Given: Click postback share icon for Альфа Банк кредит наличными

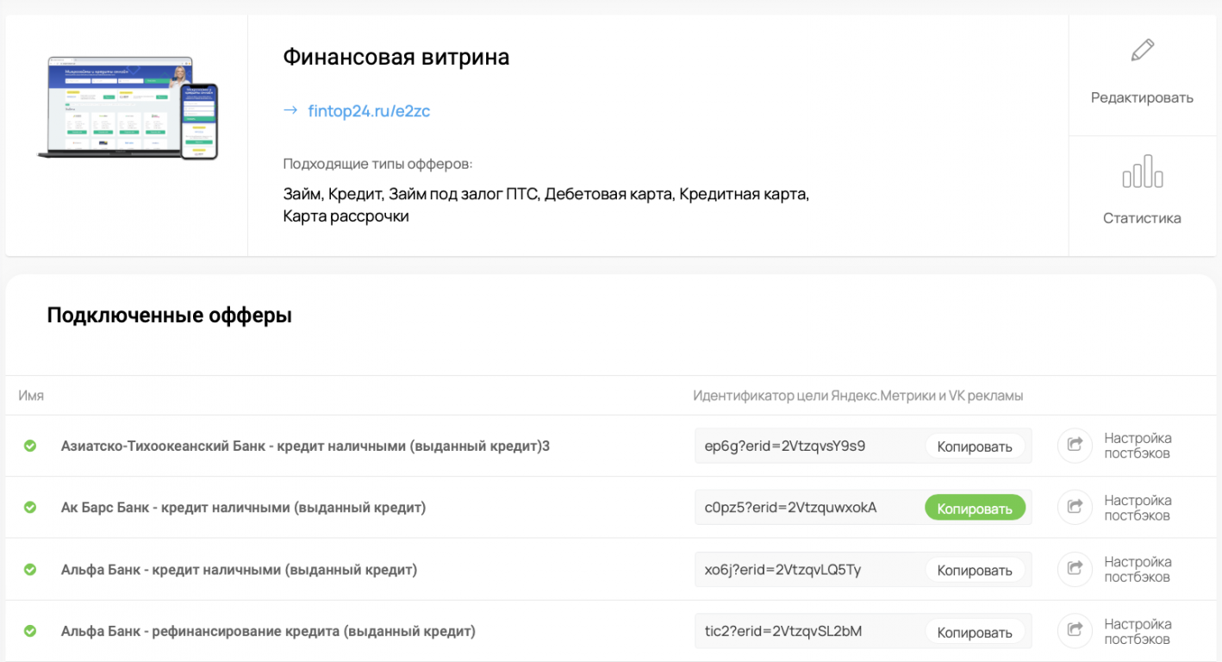Looking at the screenshot, I should (1075, 570).
